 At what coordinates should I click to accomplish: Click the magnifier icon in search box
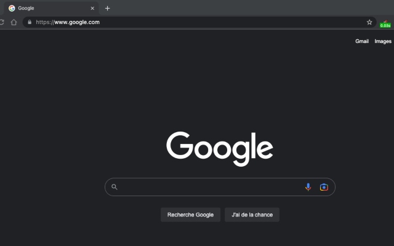(114, 187)
